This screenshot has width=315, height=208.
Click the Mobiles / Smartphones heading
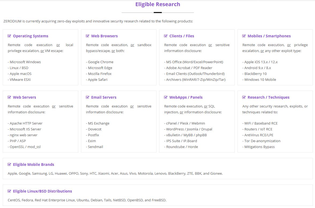[269, 36]
